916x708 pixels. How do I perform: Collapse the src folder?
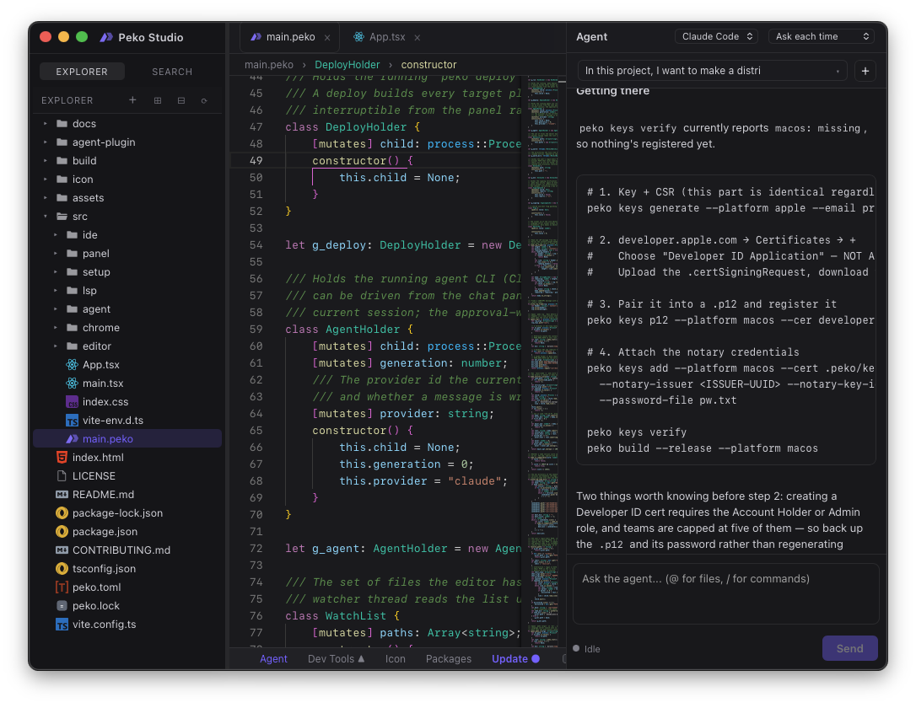(45, 217)
